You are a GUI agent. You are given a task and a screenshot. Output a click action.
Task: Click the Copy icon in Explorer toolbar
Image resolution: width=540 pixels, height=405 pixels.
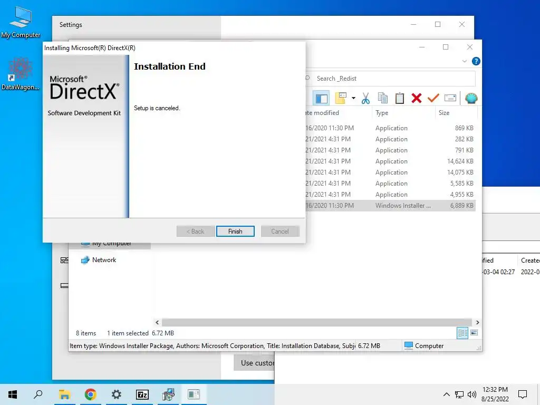click(383, 99)
